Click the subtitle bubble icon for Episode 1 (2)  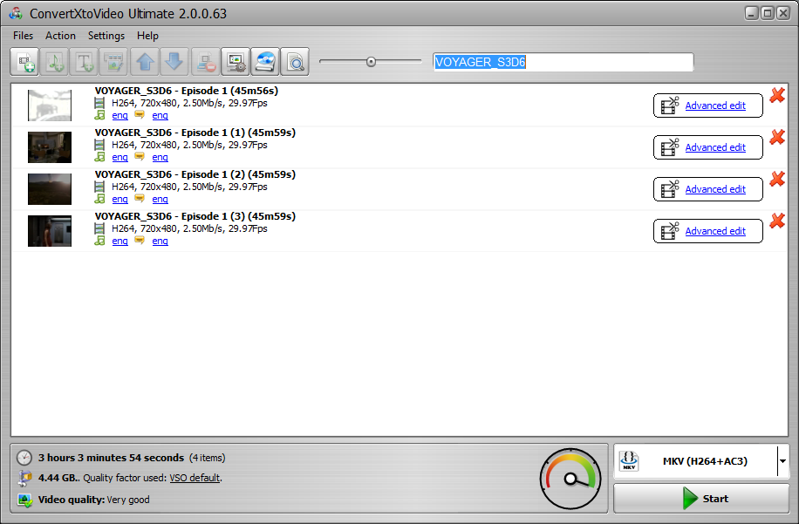click(x=139, y=199)
